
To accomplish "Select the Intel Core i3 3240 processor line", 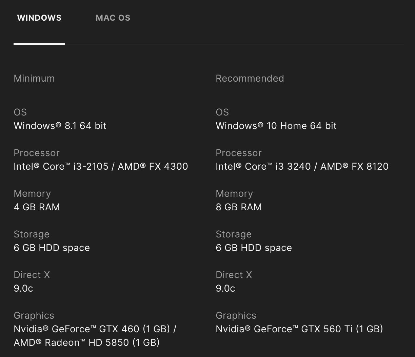I will coord(302,166).
